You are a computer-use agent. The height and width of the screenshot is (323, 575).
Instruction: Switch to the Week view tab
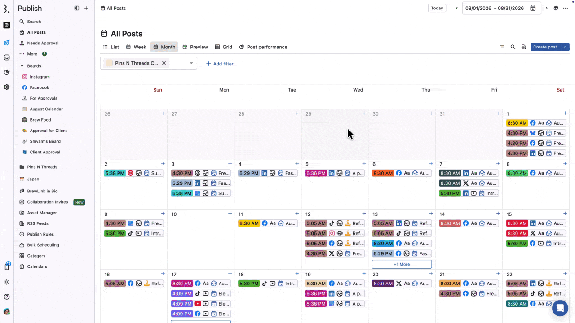[x=136, y=47]
